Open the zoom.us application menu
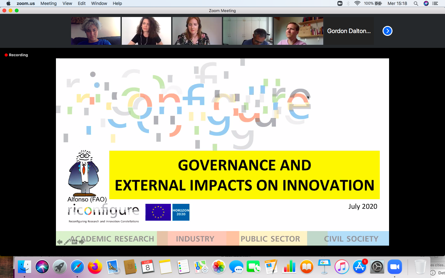Screen dimensions: 445x278 26,3
